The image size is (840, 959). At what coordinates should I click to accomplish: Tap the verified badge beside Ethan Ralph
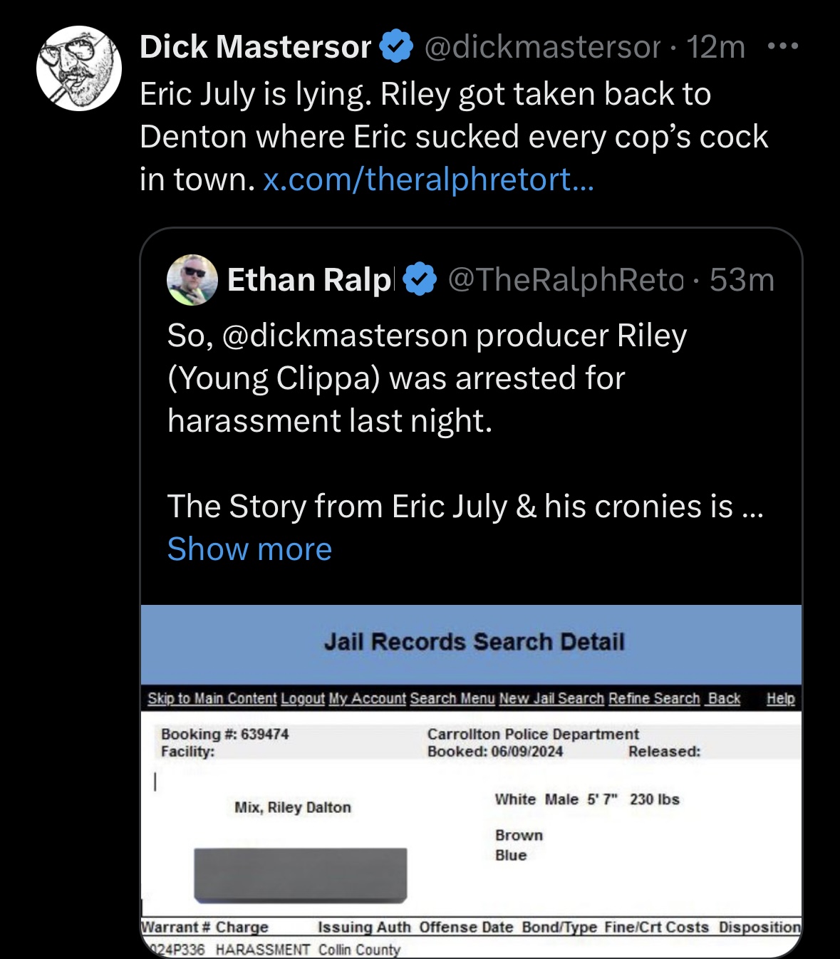coord(420,279)
